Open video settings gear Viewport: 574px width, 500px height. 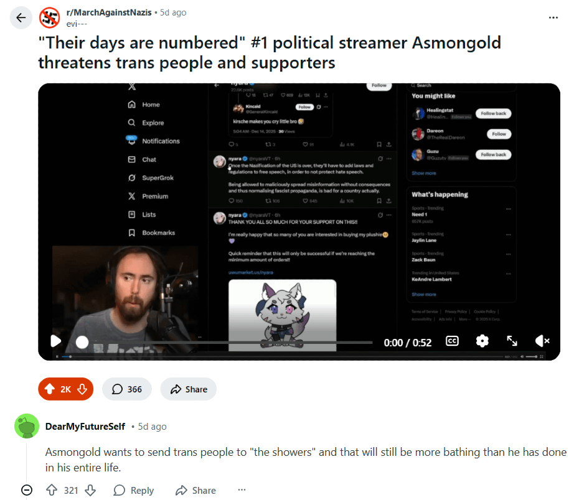pos(482,341)
